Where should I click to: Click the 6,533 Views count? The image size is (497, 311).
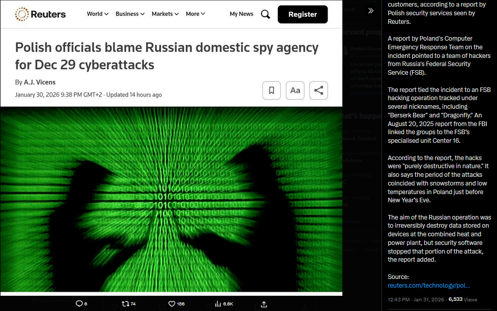(463, 300)
